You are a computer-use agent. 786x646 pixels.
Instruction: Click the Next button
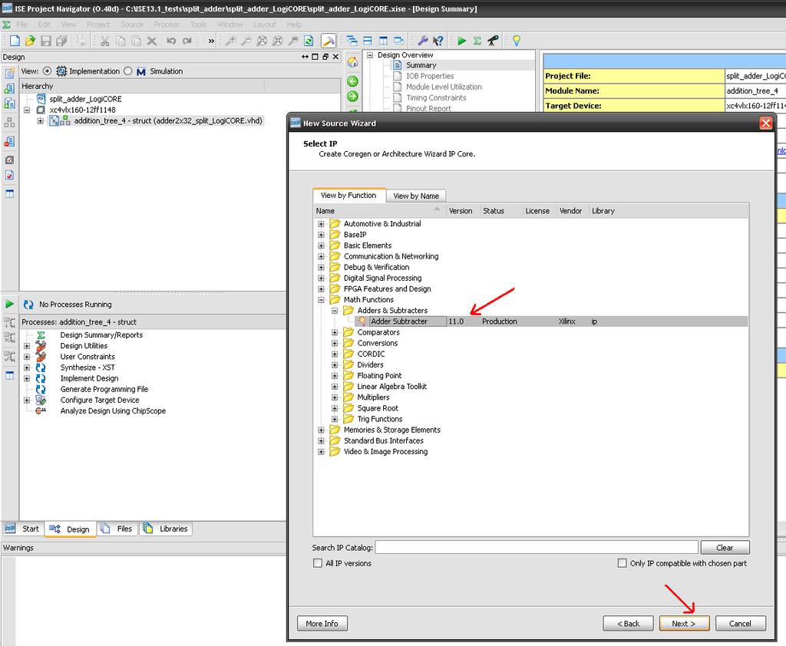point(684,624)
